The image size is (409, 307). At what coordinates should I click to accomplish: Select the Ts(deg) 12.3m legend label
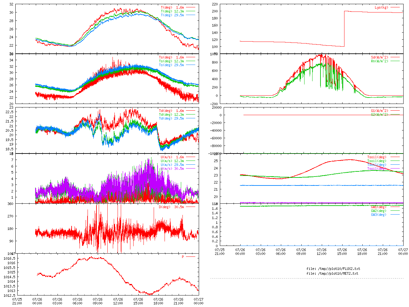click(172, 61)
